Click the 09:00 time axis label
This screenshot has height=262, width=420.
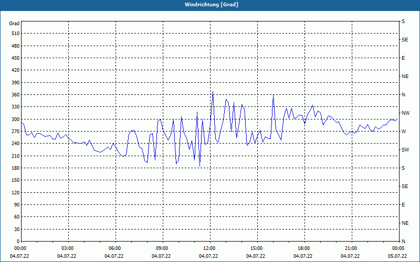point(162,248)
